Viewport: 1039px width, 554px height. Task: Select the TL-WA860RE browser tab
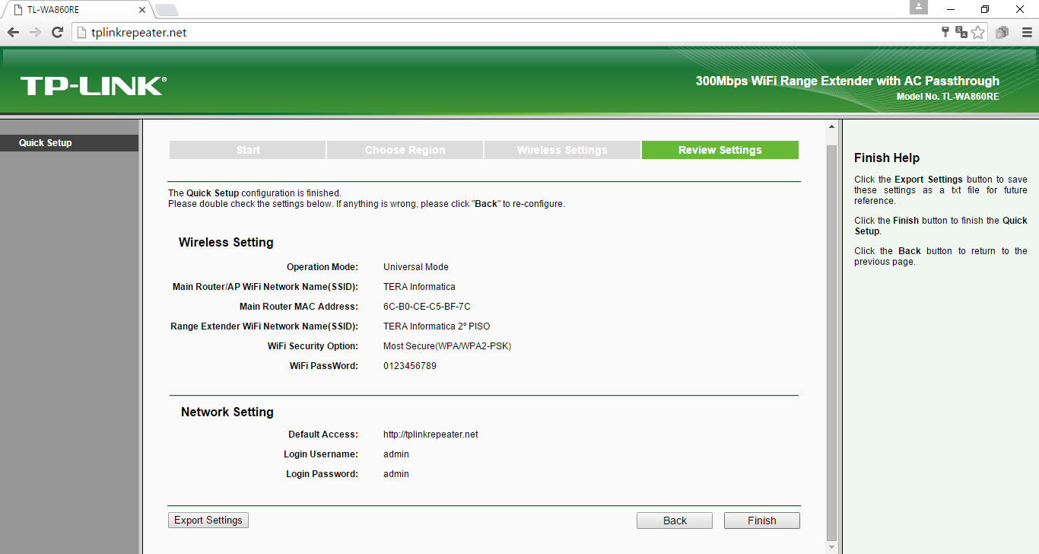click(77, 10)
